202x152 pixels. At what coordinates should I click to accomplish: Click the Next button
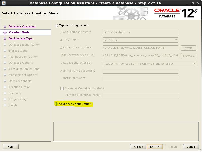point(154,147)
